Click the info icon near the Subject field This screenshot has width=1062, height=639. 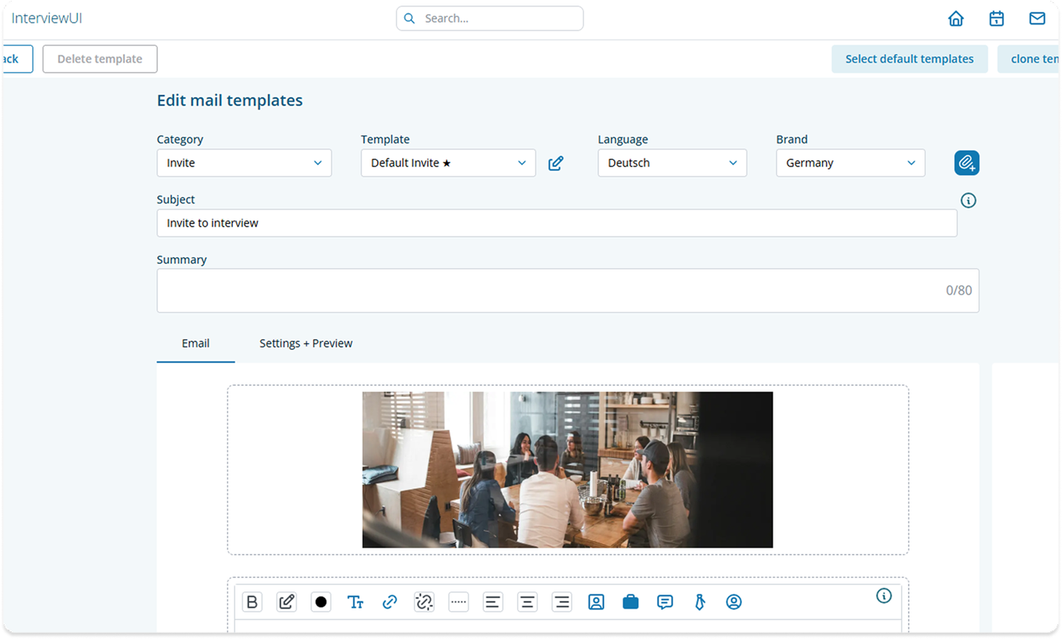[968, 200]
